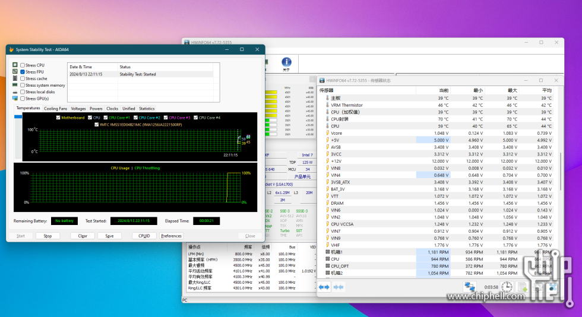Open the Powers tab
Image resolution: width=582 pixels, height=317 pixels.
tap(96, 109)
